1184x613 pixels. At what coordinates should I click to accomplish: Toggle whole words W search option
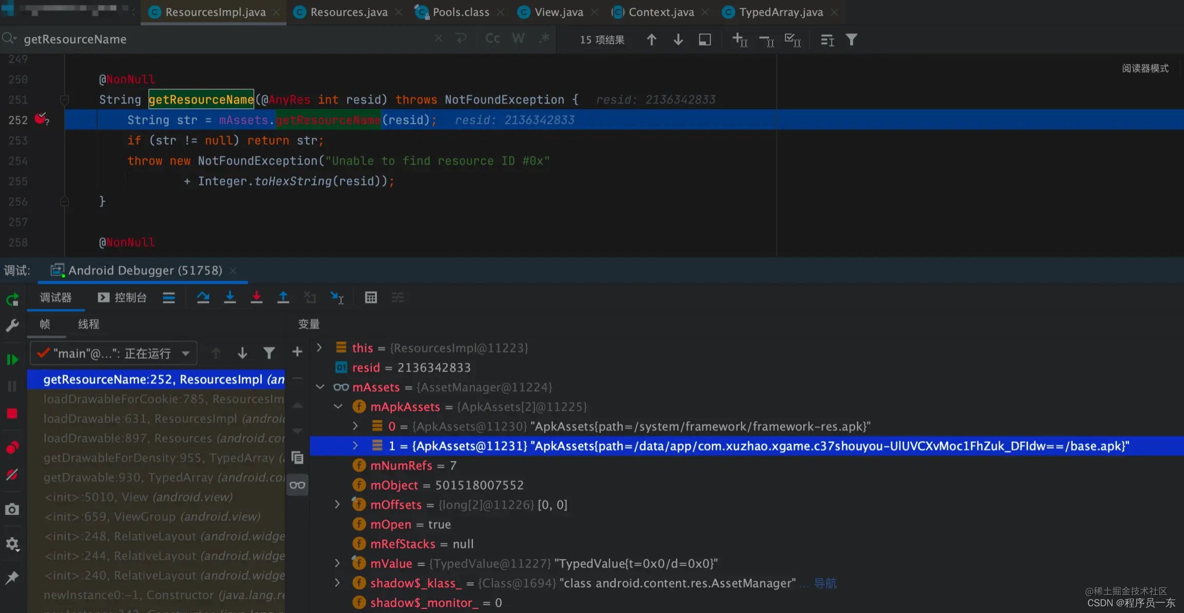pos(518,38)
